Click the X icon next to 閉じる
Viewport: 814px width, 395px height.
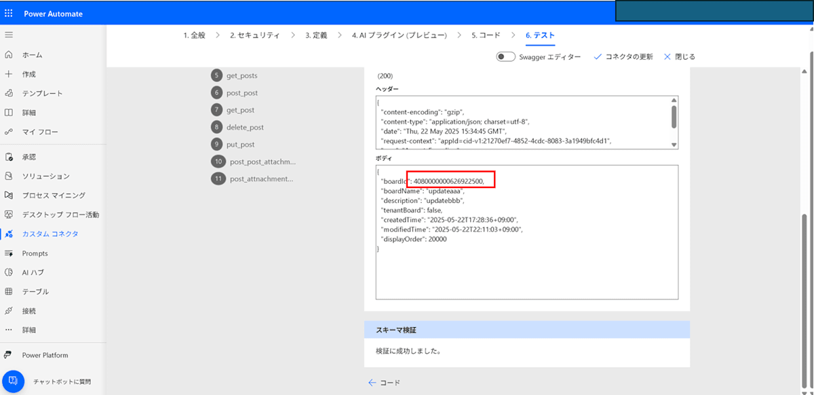pyautogui.click(x=667, y=57)
